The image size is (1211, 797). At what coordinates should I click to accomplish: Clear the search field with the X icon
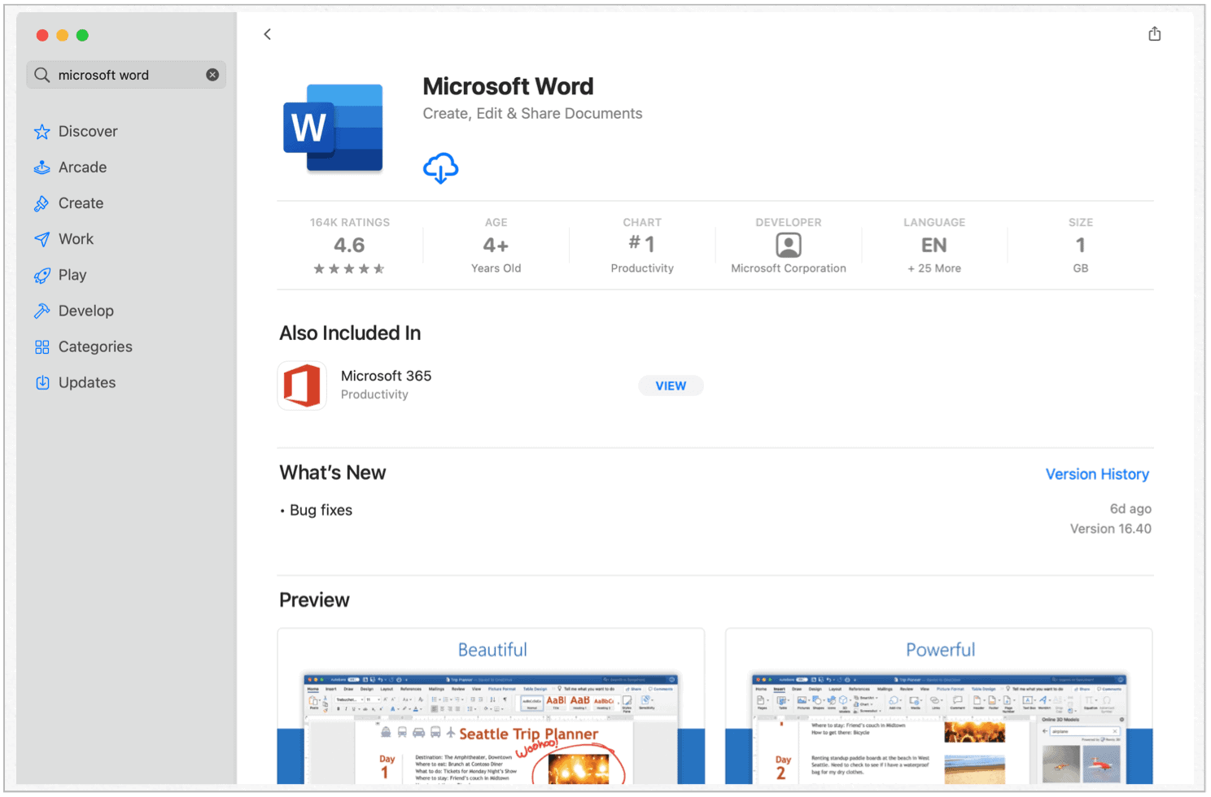point(212,75)
